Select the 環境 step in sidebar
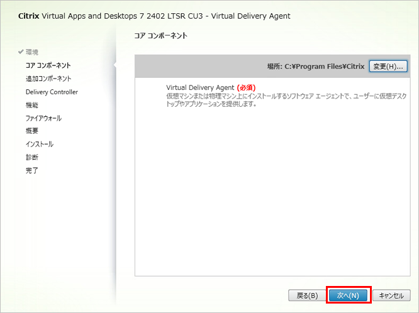This screenshot has height=313, width=419. click(x=31, y=52)
